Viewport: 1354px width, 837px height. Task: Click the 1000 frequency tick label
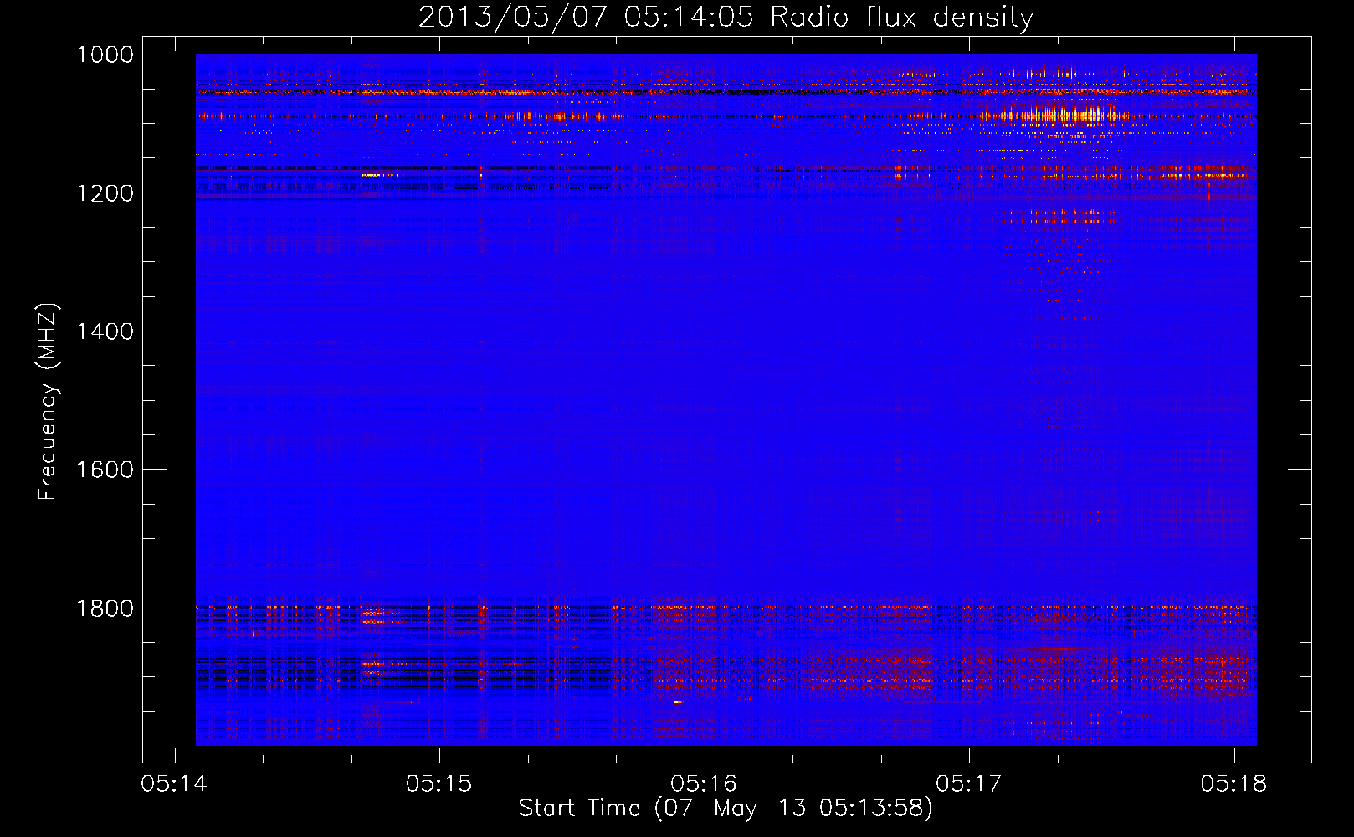[105, 54]
